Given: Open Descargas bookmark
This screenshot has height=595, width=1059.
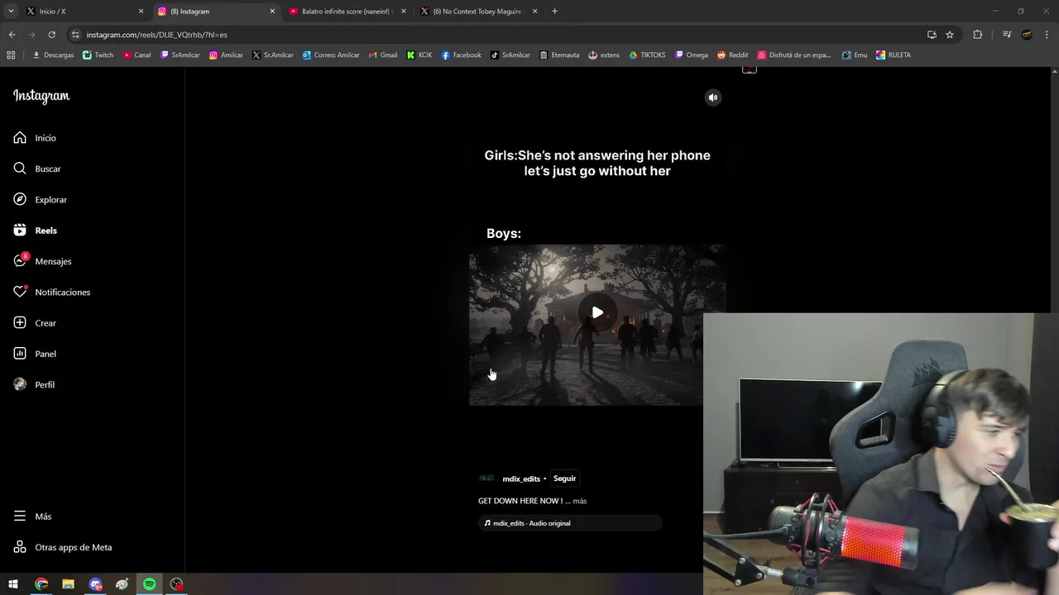Looking at the screenshot, I should click(x=53, y=55).
